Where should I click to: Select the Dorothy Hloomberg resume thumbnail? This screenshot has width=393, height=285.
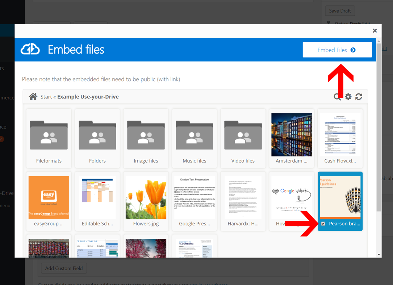click(x=195, y=248)
